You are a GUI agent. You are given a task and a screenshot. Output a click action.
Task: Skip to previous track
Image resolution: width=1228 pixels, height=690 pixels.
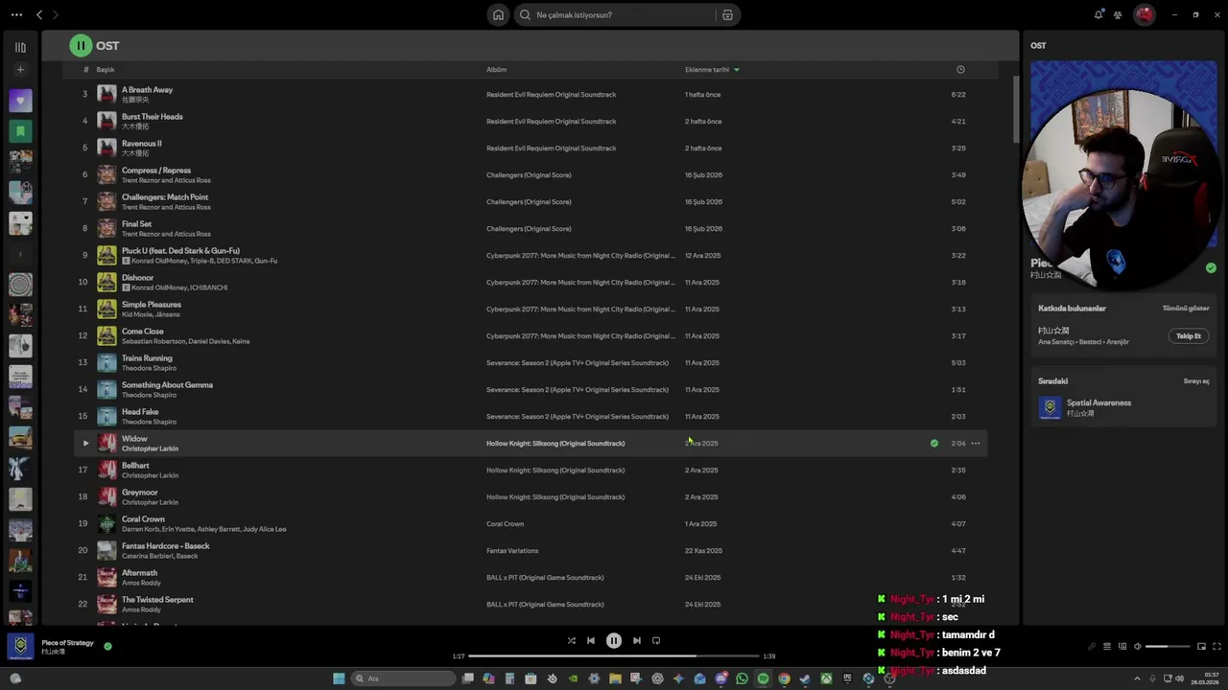click(x=591, y=640)
